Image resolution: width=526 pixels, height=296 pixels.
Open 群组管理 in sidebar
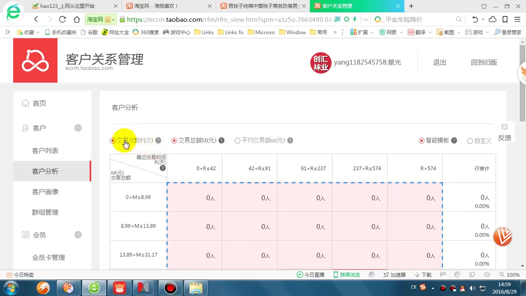pyautogui.click(x=45, y=213)
